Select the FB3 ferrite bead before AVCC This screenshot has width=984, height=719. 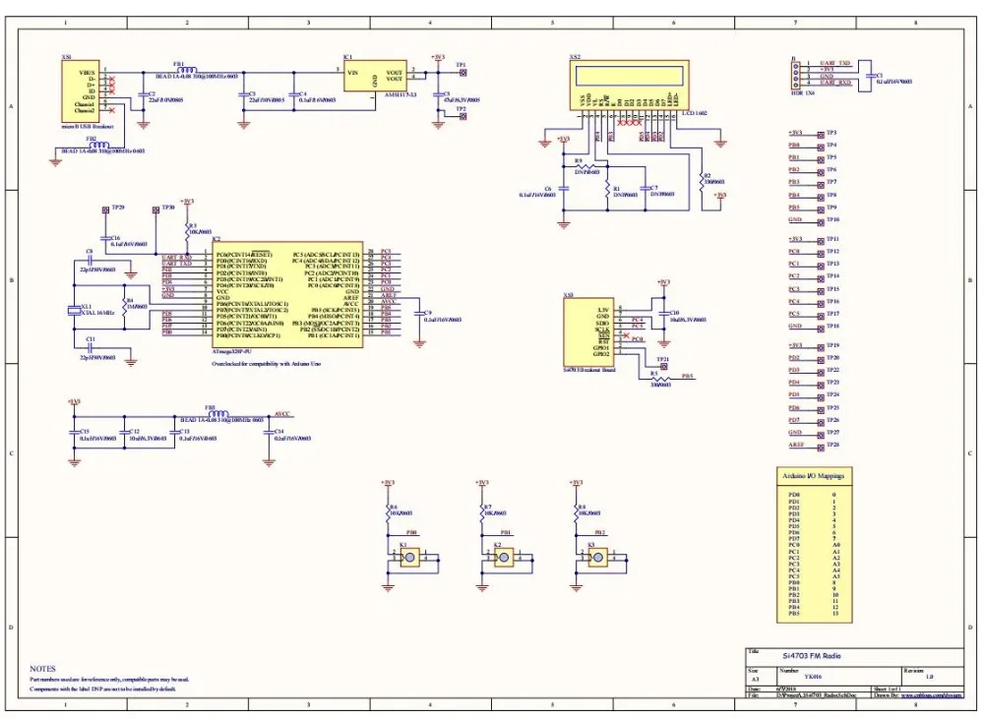217,415
